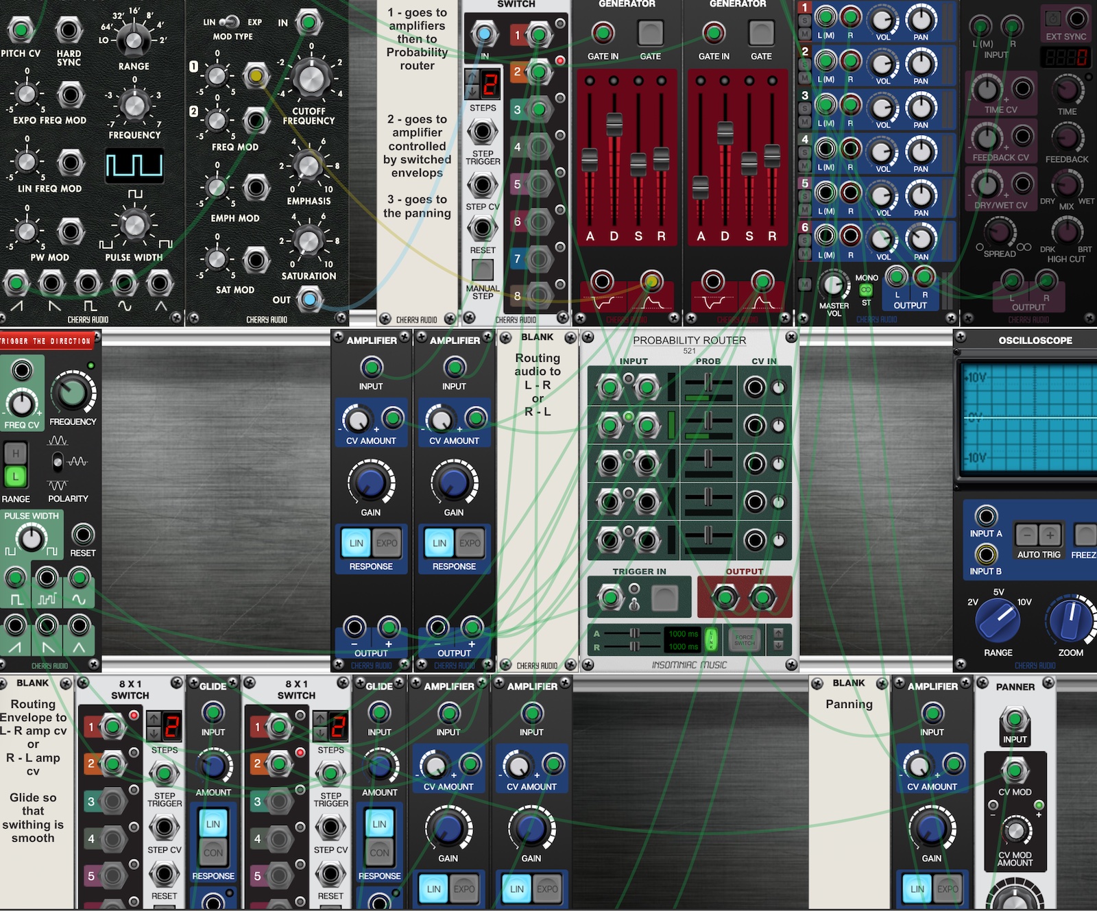
Task: Click the LFO PULSE WIDTH knob
Action: (x=32, y=539)
